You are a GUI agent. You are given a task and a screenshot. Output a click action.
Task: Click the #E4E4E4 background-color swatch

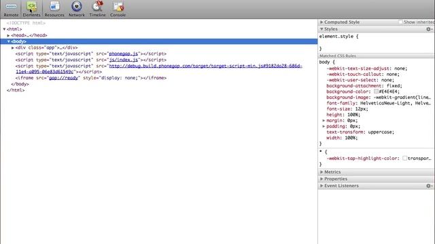tap(376, 91)
